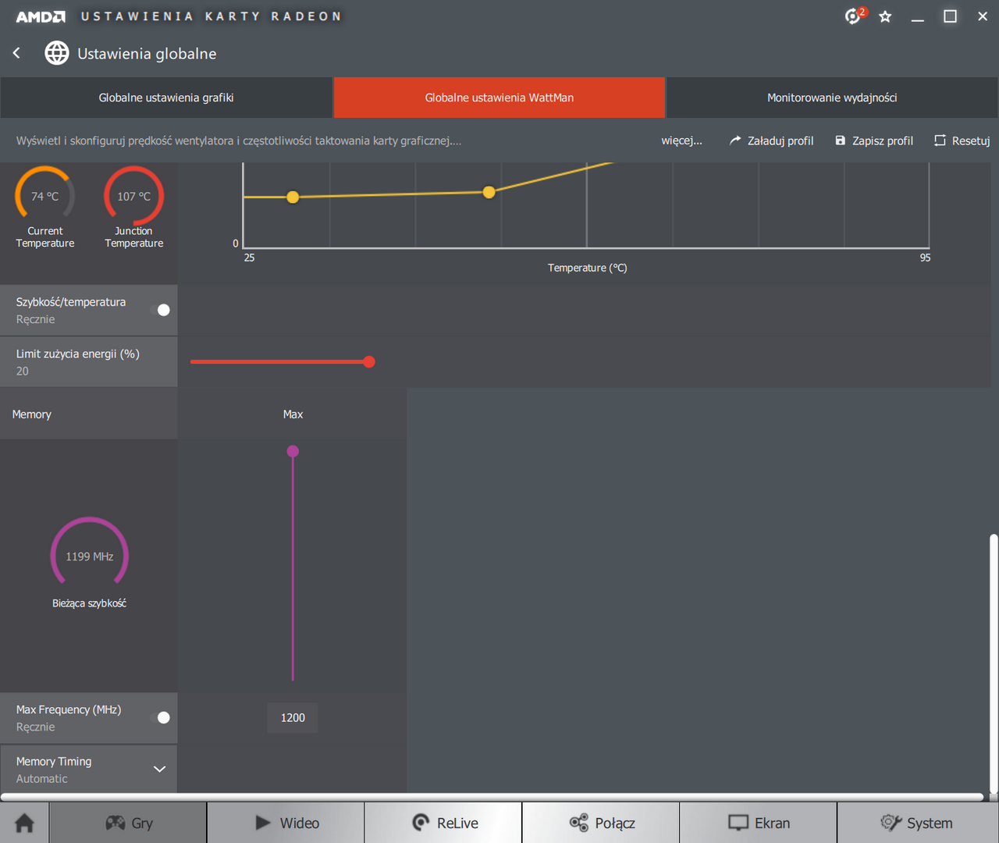Click the Zapisz profil disk icon
Image resolution: width=999 pixels, height=843 pixels.
tap(841, 140)
